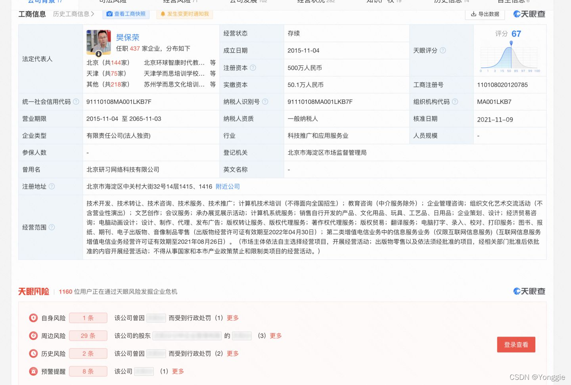Click the bell icon beside 发生变更时通知我
This screenshot has width=571, height=385.
pos(163,14)
